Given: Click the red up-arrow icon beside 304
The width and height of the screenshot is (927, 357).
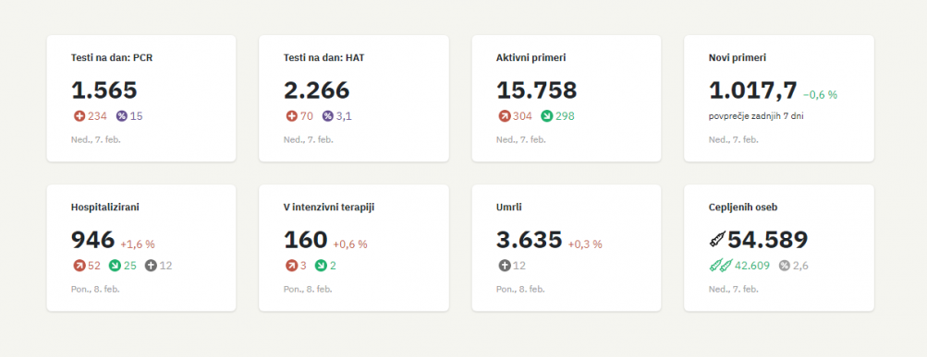Looking at the screenshot, I should (505, 116).
